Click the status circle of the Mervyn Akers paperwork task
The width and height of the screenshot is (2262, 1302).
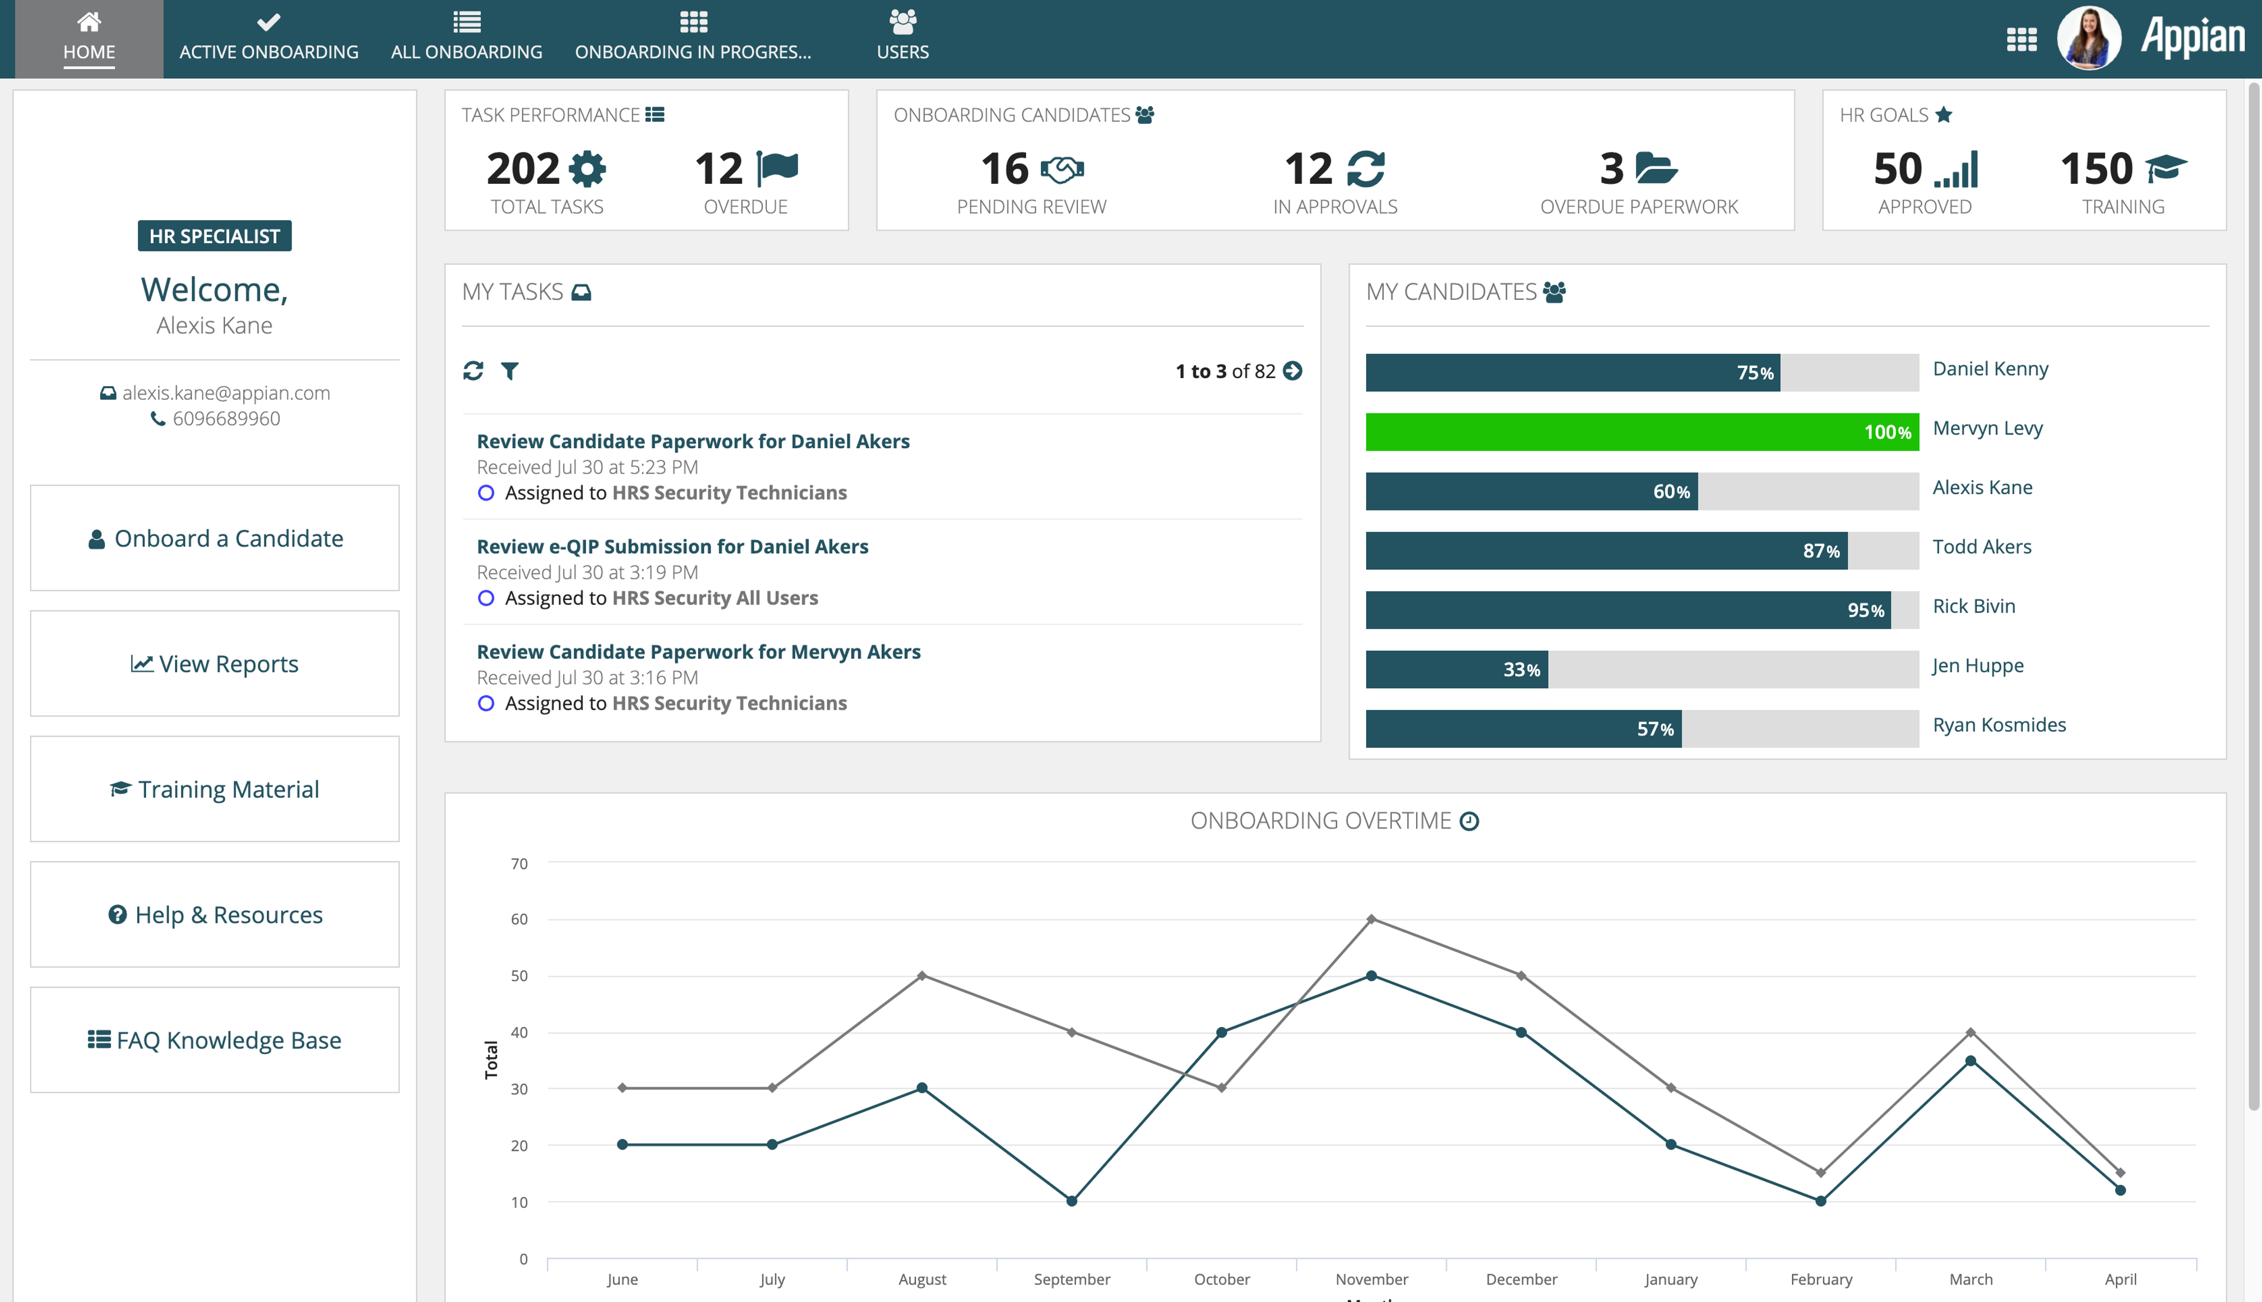click(485, 704)
